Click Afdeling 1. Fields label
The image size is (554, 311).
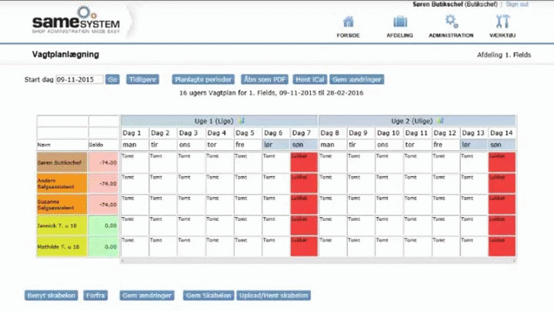504,55
